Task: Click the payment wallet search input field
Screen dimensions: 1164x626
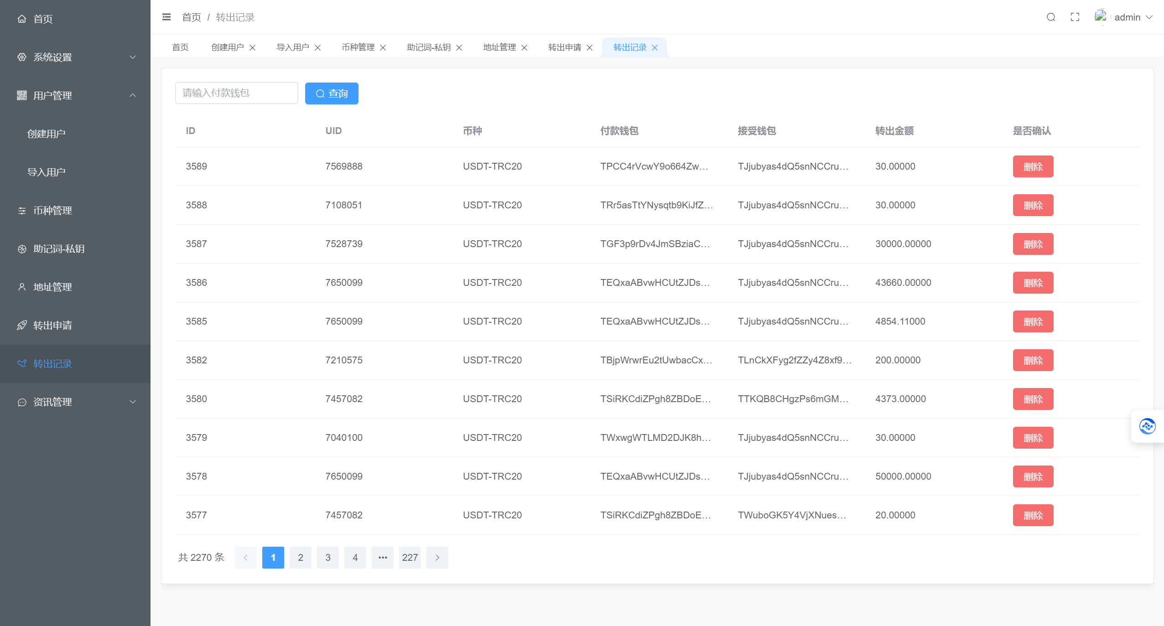Action: (x=236, y=93)
